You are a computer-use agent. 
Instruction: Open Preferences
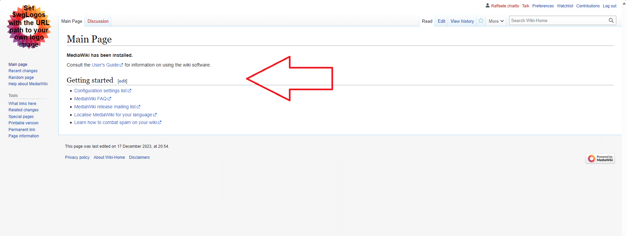pos(543,6)
